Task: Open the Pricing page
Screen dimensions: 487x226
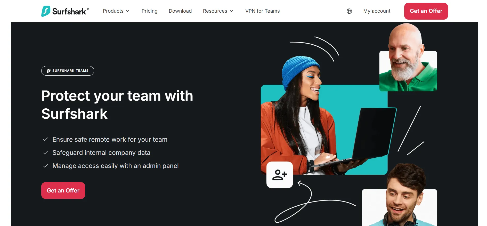Action: [x=150, y=11]
